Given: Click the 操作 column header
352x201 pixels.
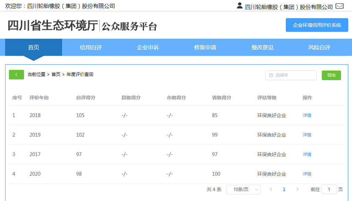Looking at the screenshot, I should point(307,98).
